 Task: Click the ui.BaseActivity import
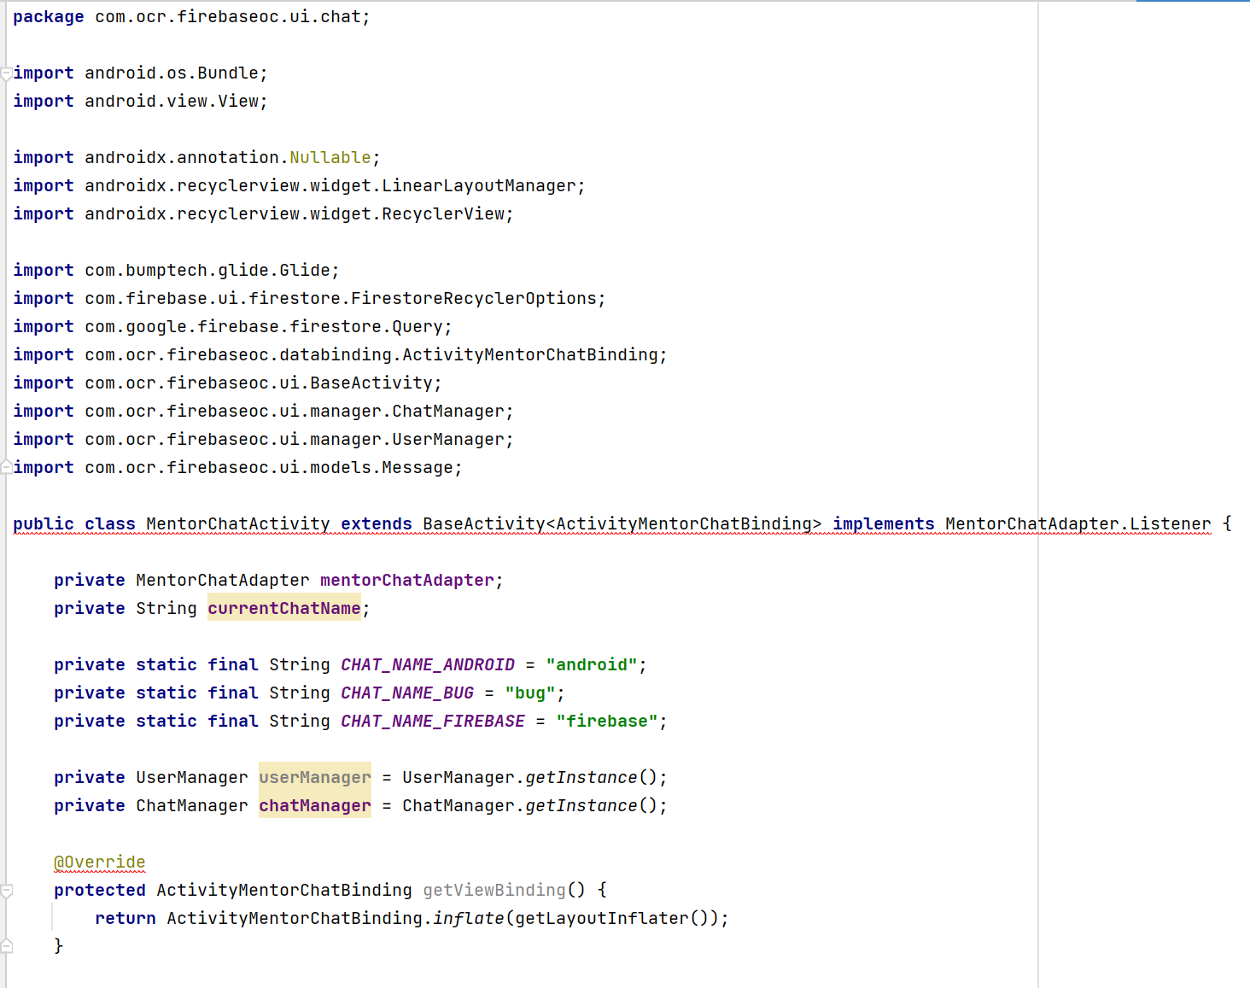228,383
